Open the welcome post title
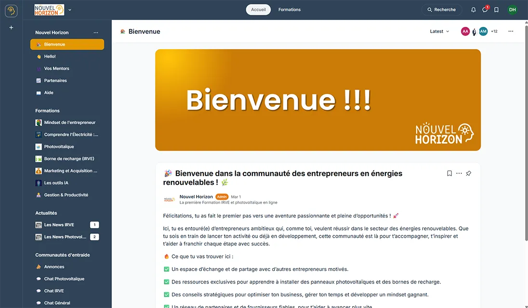Image resolution: width=528 pixels, height=308 pixels. tap(283, 178)
